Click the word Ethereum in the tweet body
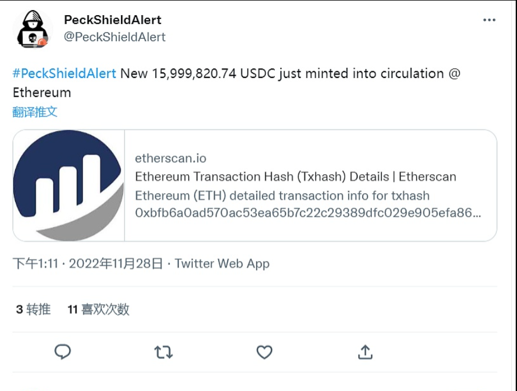Image resolution: width=517 pixels, height=391 pixels. point(42,92)
